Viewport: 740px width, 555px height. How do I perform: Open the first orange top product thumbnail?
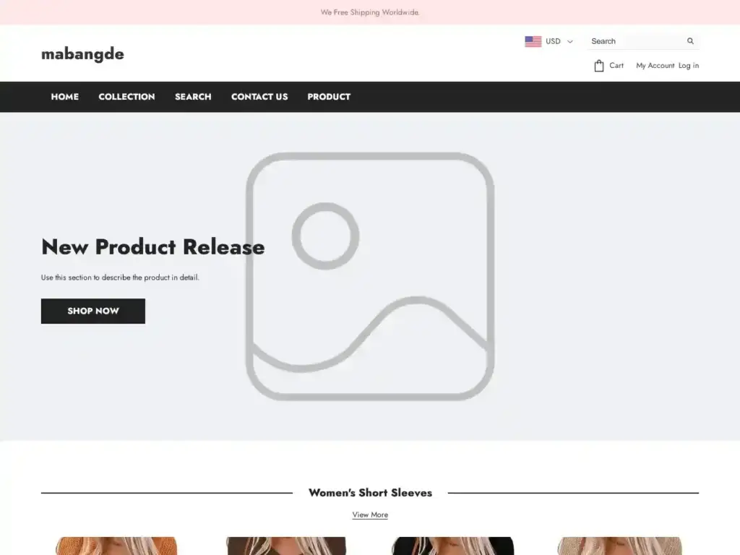pos(116,546)
